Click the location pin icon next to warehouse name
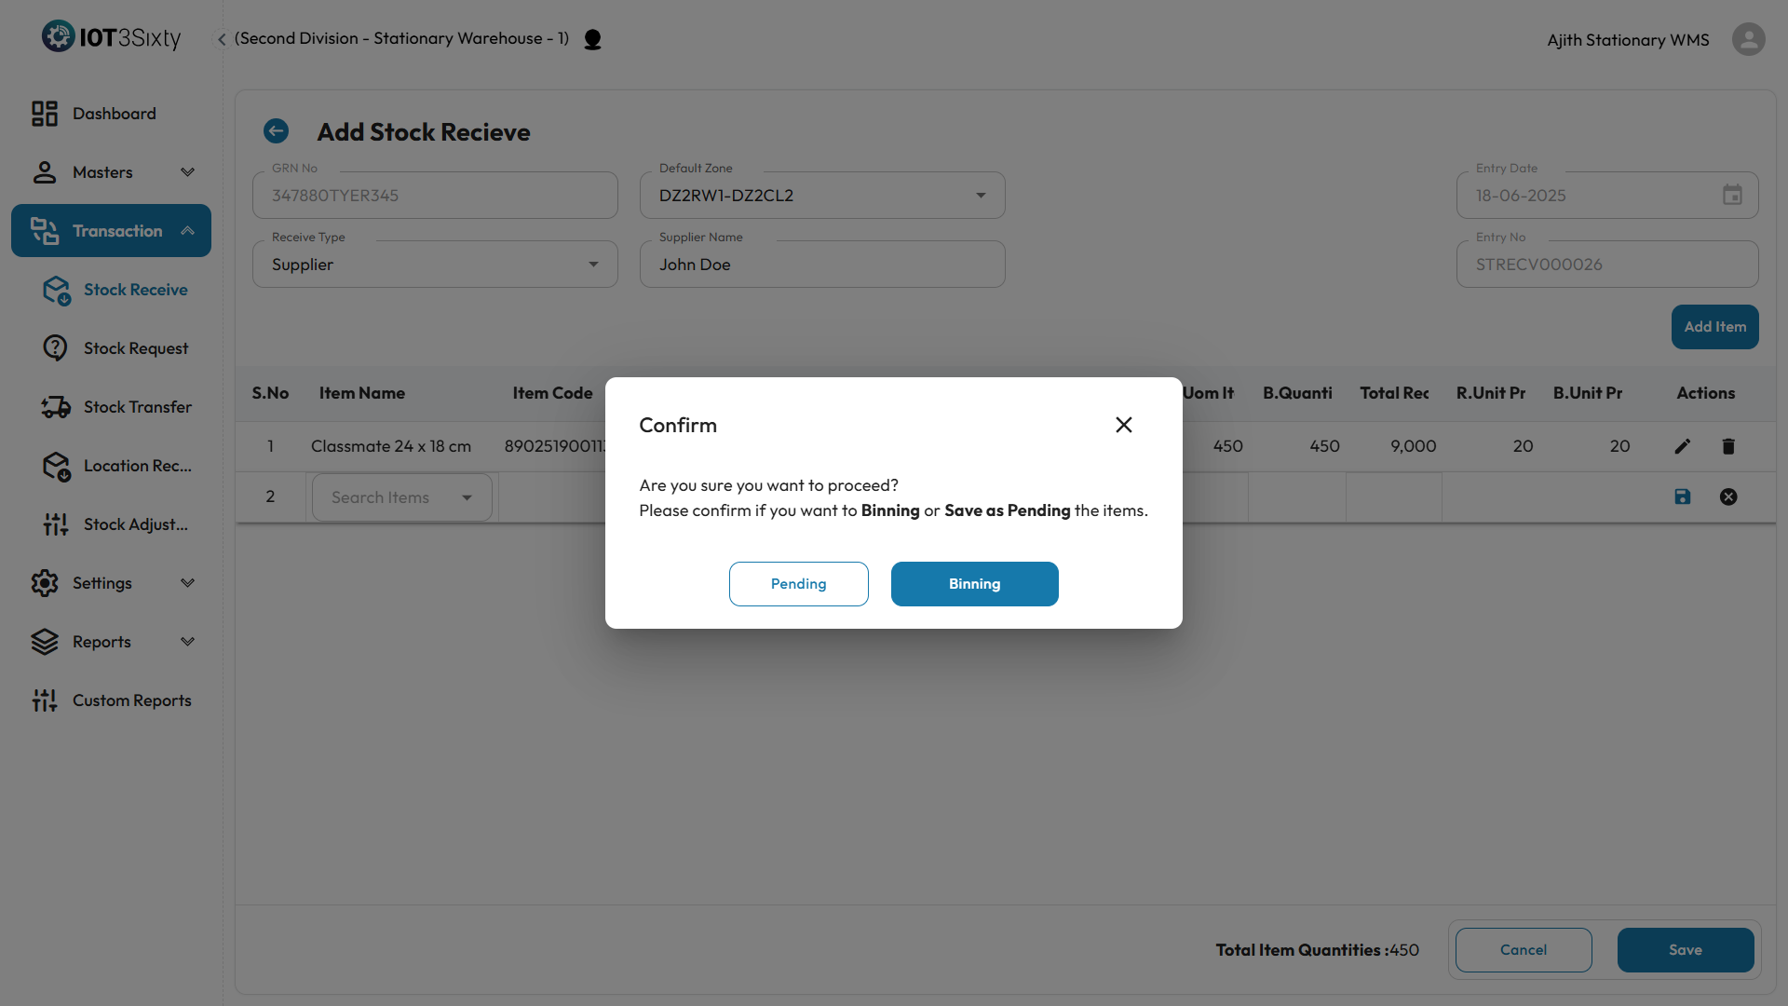Image resolution: width=1788 pixels, height=1006 pixels. [x=592, y=39]
